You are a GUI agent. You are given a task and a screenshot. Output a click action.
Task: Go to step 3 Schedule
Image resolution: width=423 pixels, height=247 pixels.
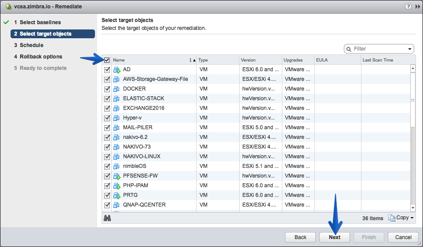tap(29, 45)
